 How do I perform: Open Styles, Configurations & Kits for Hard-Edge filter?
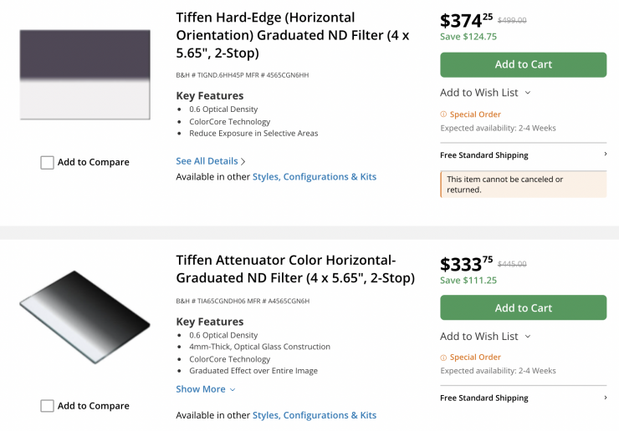click(315, 177)
